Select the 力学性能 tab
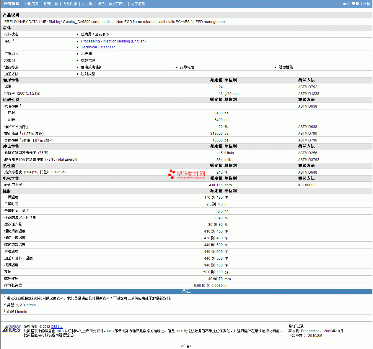Screen dimensions: 373x349 click(x=70, y=4)
